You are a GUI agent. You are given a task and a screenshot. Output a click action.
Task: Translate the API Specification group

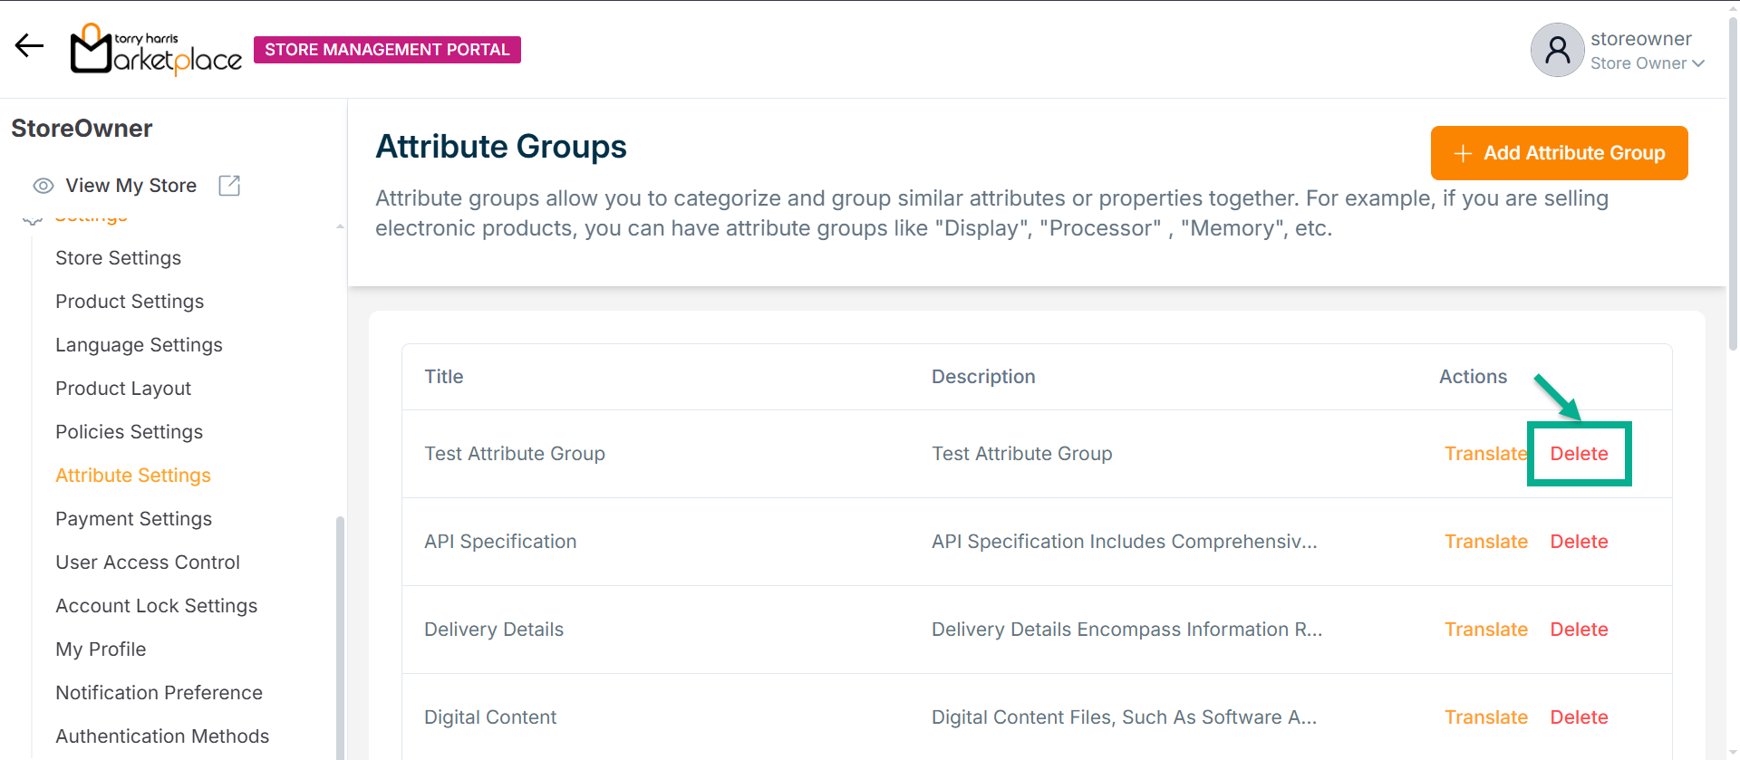tap(1485, 542)
